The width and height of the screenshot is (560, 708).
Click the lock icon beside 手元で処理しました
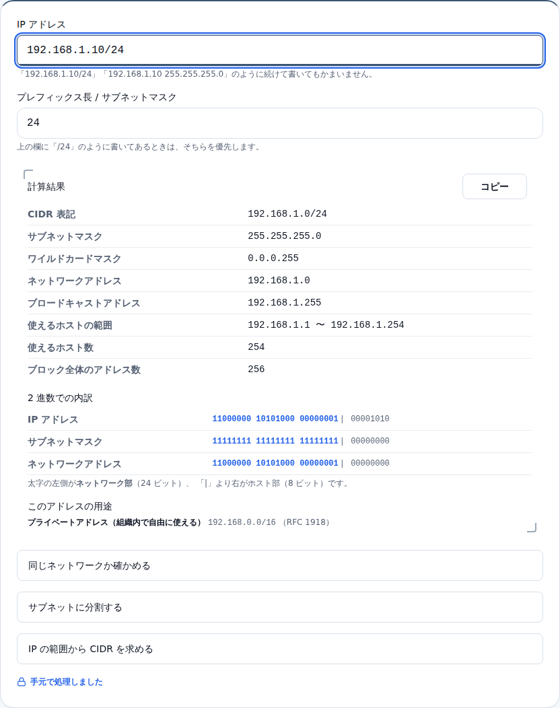22,682
